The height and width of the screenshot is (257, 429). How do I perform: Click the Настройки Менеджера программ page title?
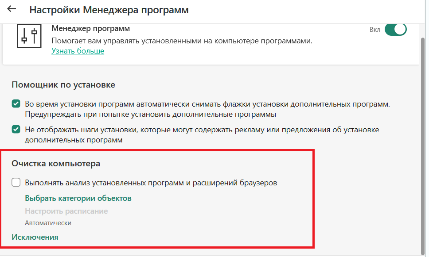(x=109, y=10)
